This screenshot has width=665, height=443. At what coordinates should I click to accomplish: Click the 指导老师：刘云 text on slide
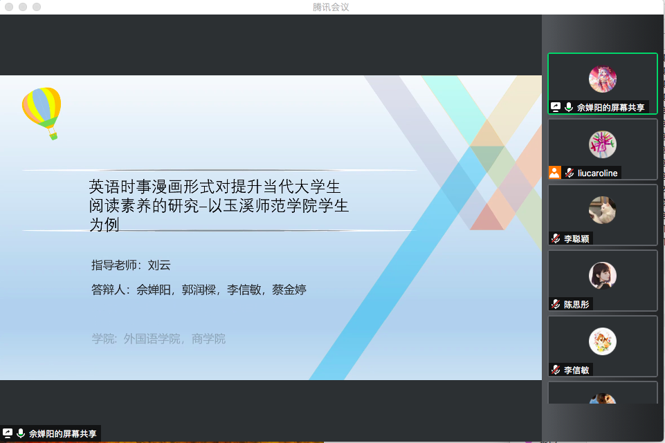point(130,265)
